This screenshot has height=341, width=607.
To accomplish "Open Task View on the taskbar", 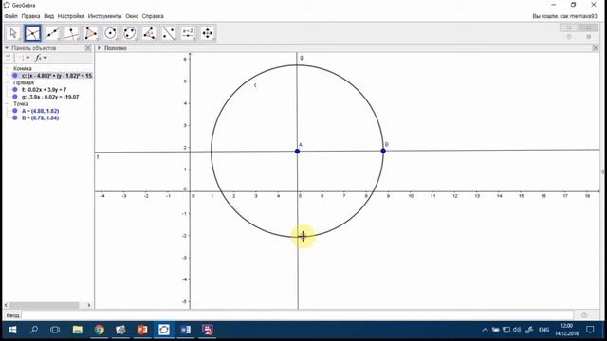I will click(55, 330).
